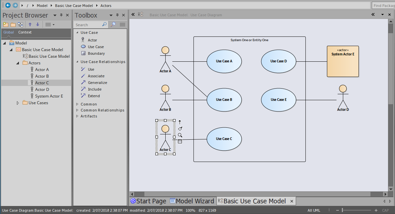This screenshot has height=214, width=395.
Task: Expand the Common Relationships toolbox group
Action: 77,110
